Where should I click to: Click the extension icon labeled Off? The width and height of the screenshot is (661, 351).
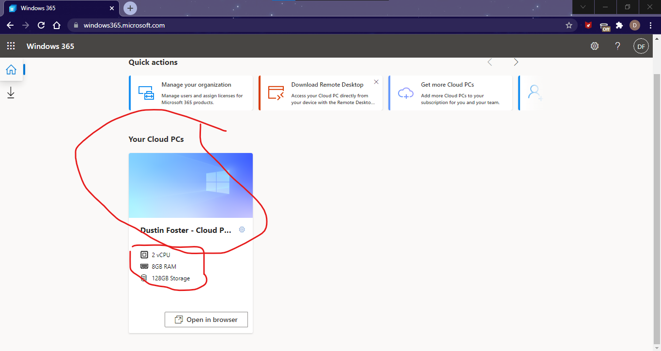605,27
